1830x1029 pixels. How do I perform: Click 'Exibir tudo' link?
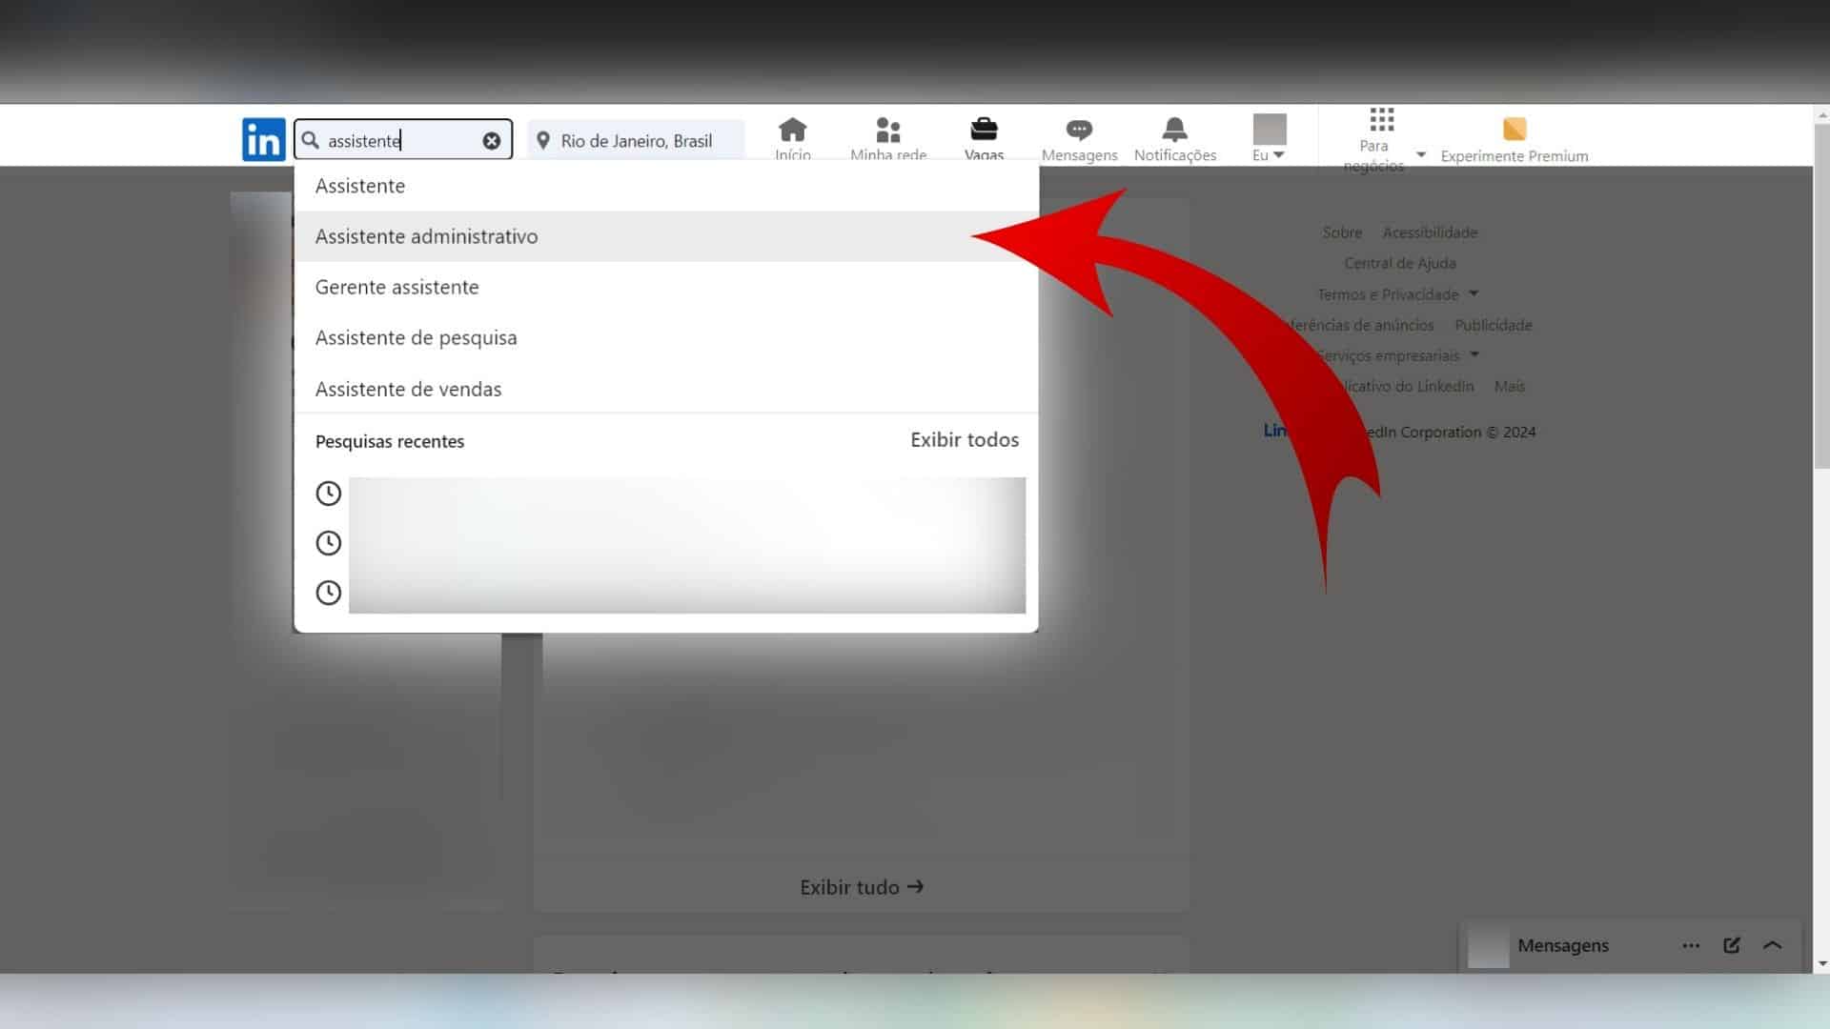coord(862,887)
